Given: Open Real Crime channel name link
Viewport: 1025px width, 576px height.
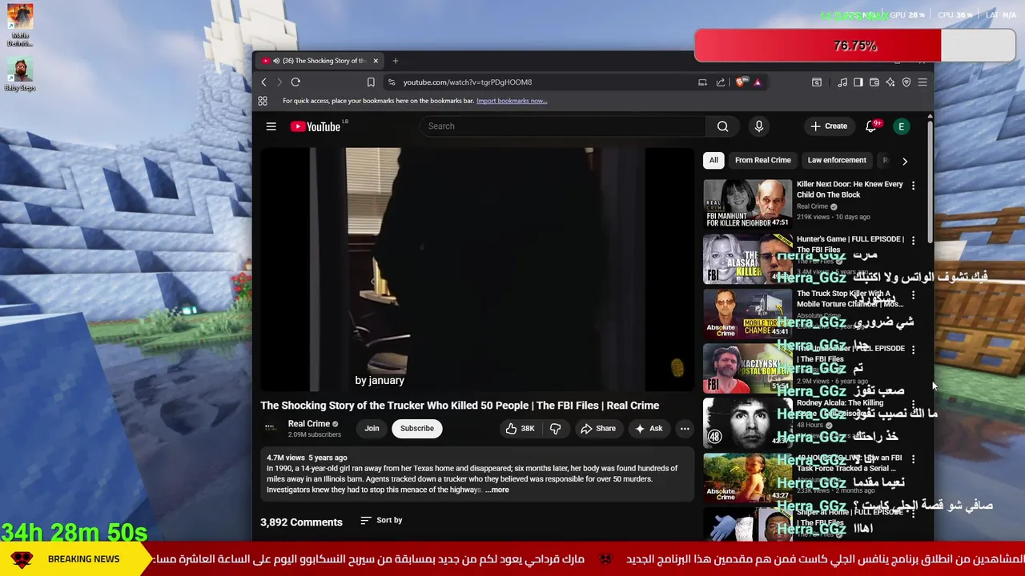Looking at the screenshot, I should 309,424.
